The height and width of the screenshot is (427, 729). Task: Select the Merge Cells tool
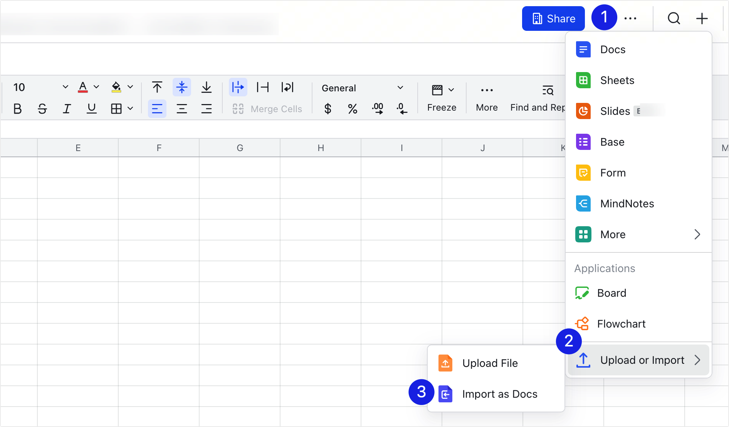267,109
